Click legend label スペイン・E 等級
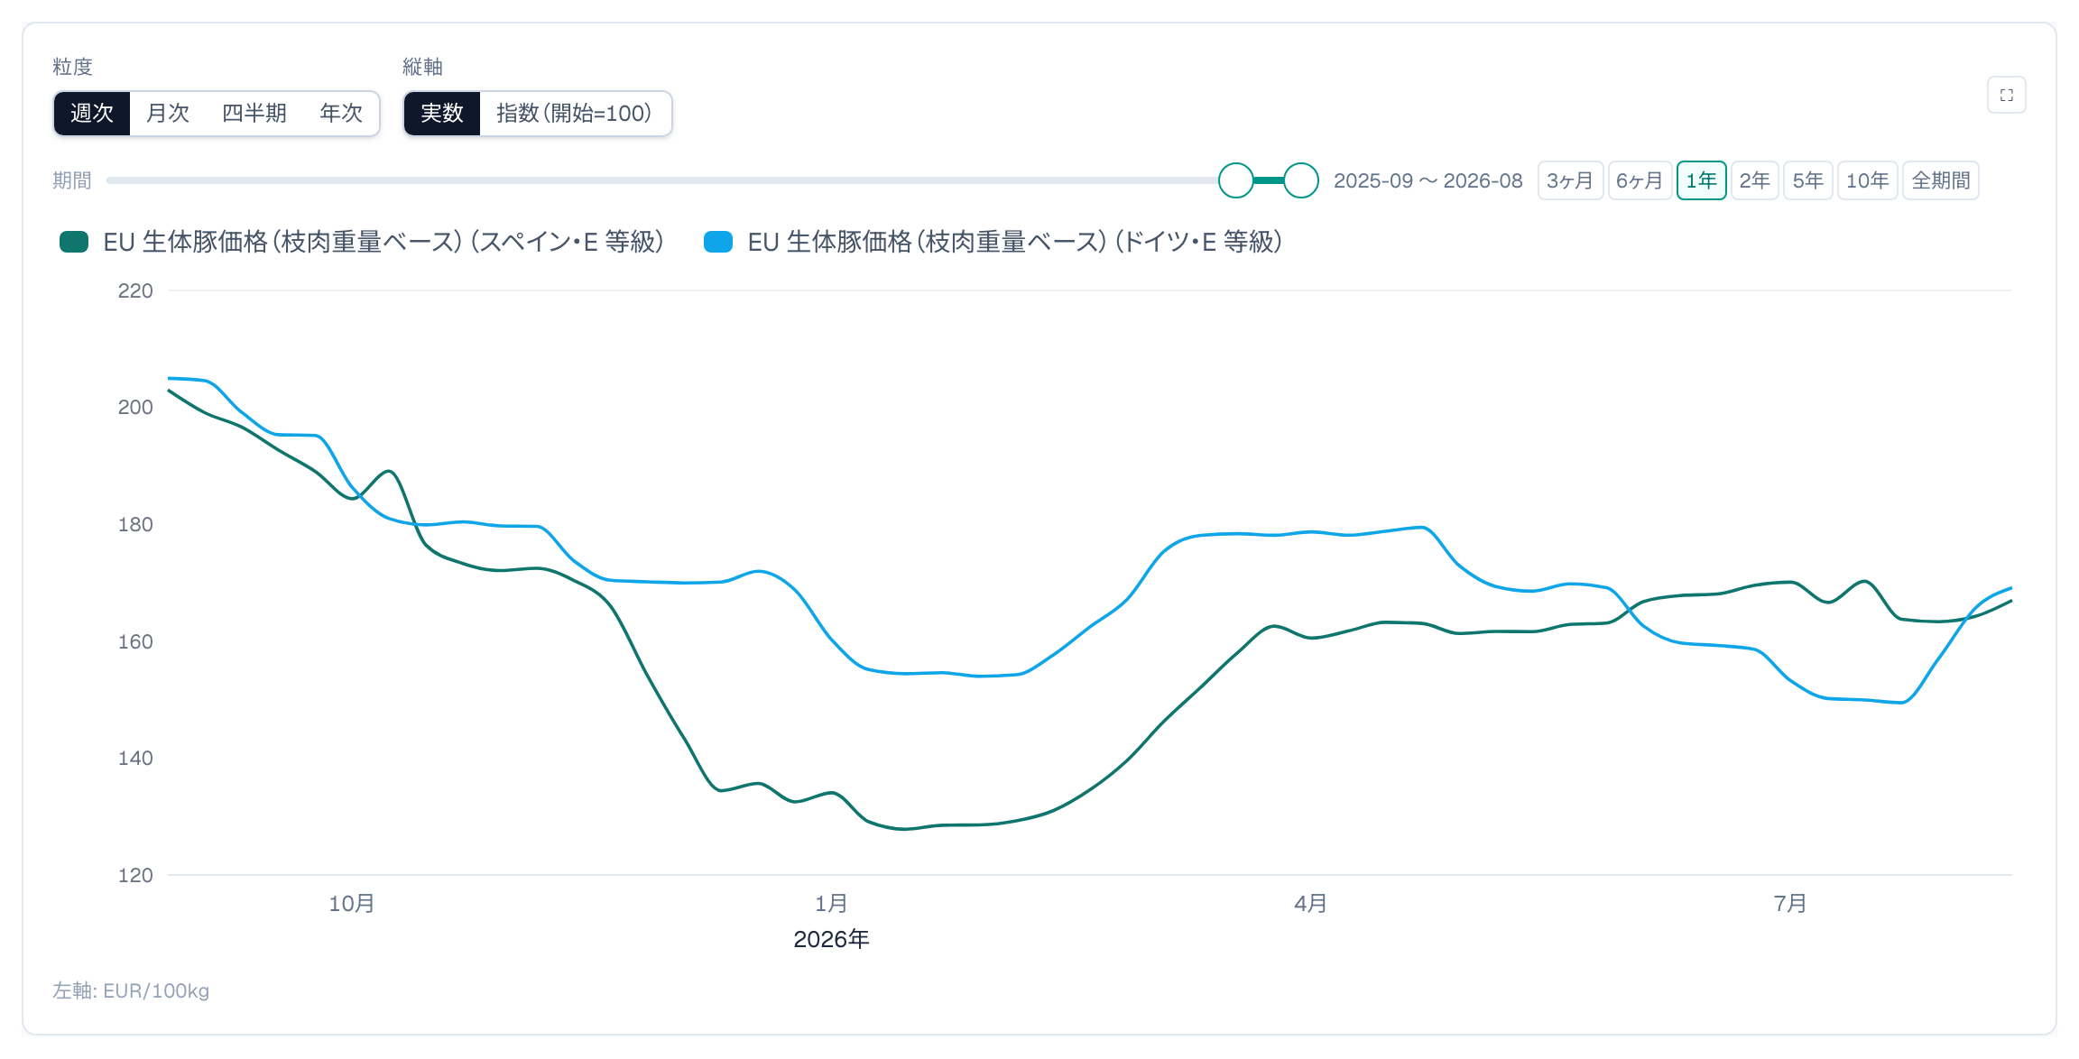 tap(383, 242)
